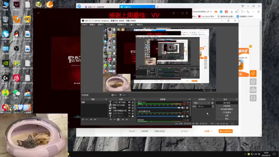Image resolution: width=279 pixels, height=157 pixels.
Task: Toggle night mode moon icon in browser
Action: click(x=248, y=12)
